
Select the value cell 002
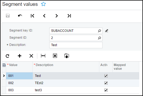tap(19, 83)
